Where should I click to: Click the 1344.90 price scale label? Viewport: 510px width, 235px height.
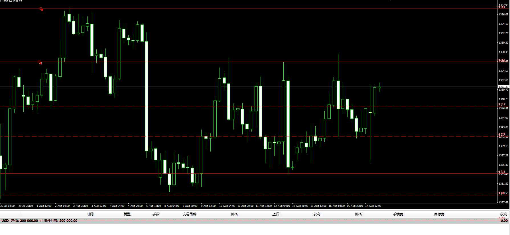503,118
